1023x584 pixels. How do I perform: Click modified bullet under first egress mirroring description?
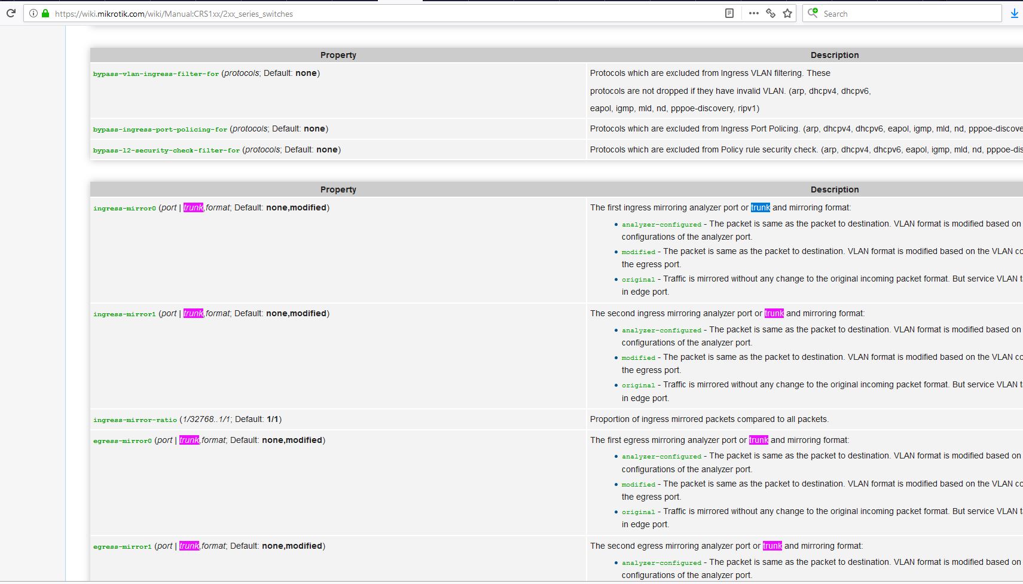point(639,484)
